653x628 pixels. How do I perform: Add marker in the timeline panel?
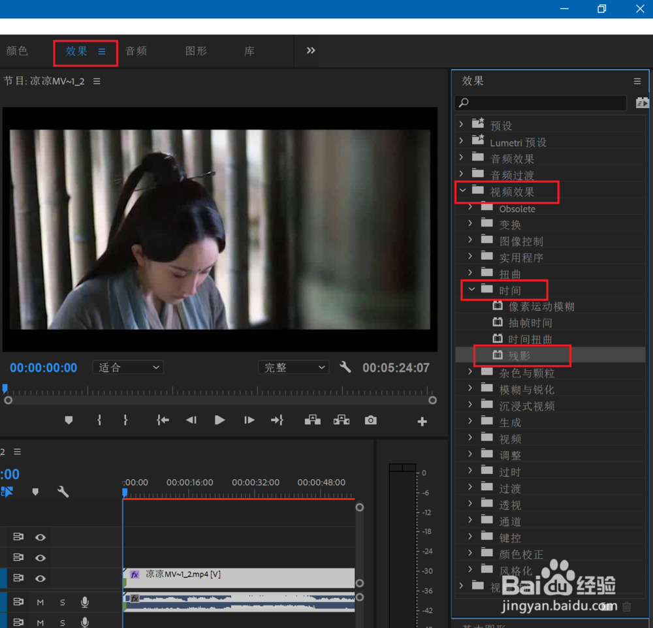[35, 492]
